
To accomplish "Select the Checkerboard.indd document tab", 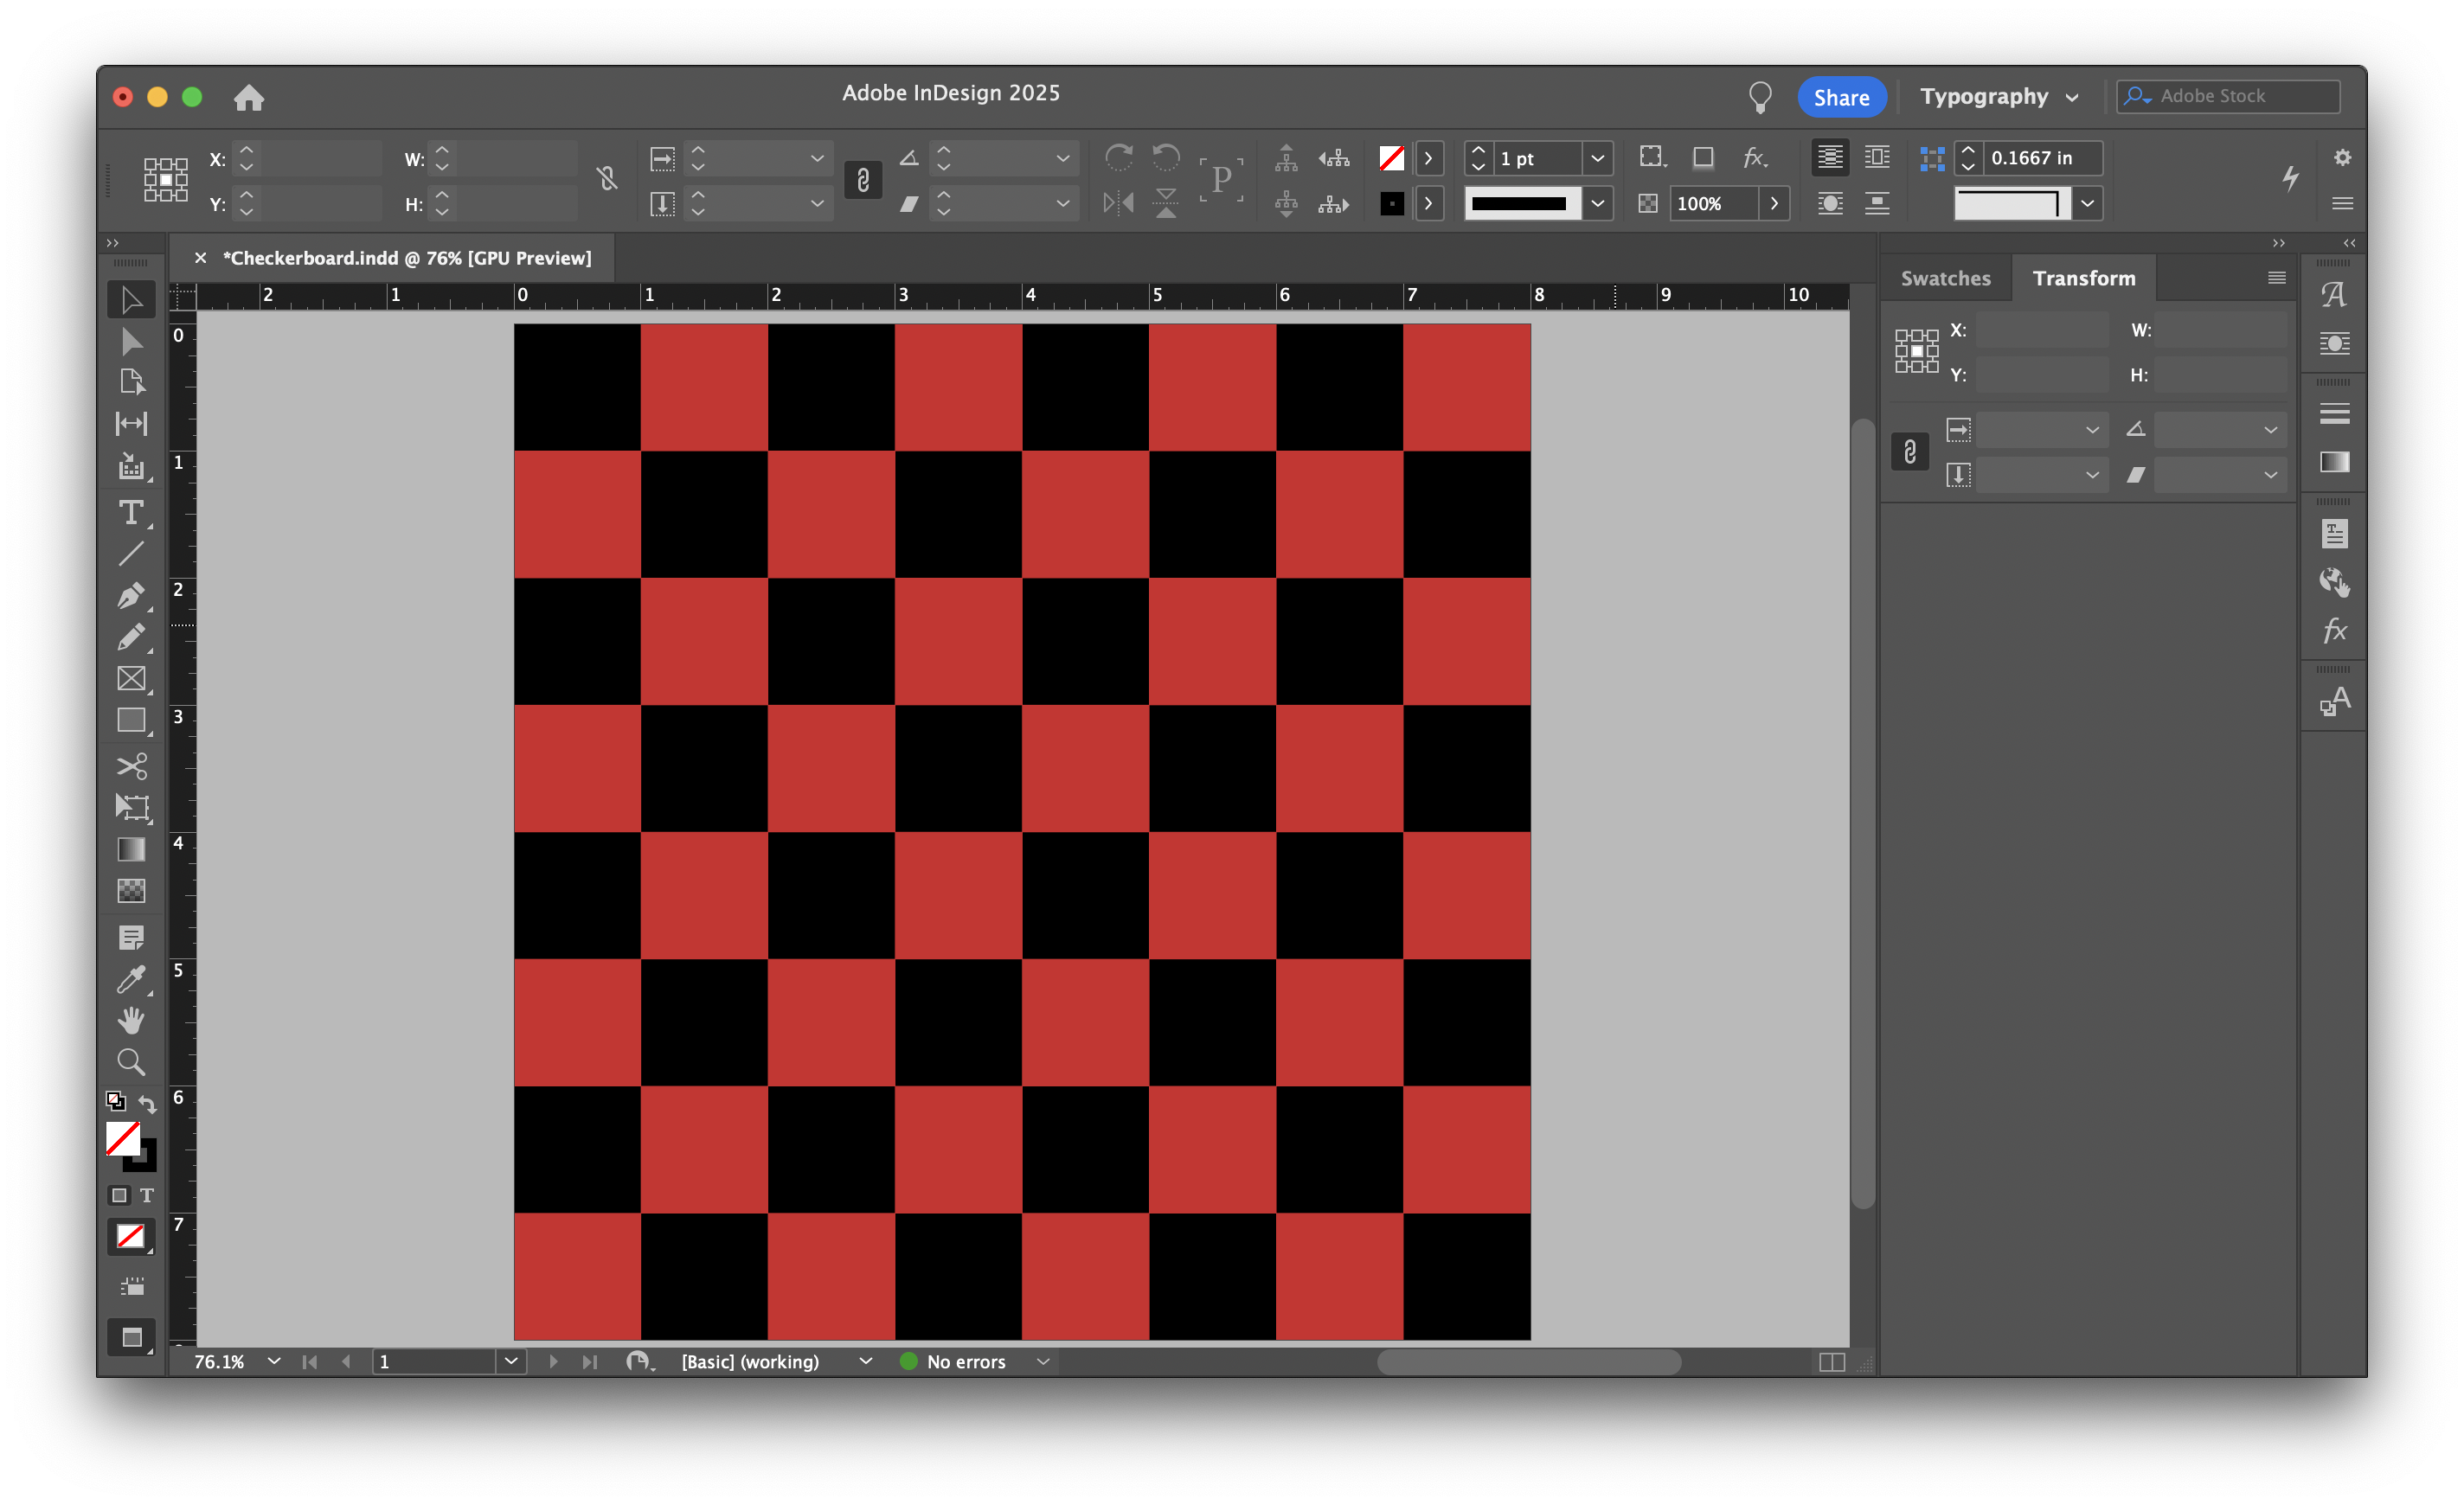I will (407, 258).
